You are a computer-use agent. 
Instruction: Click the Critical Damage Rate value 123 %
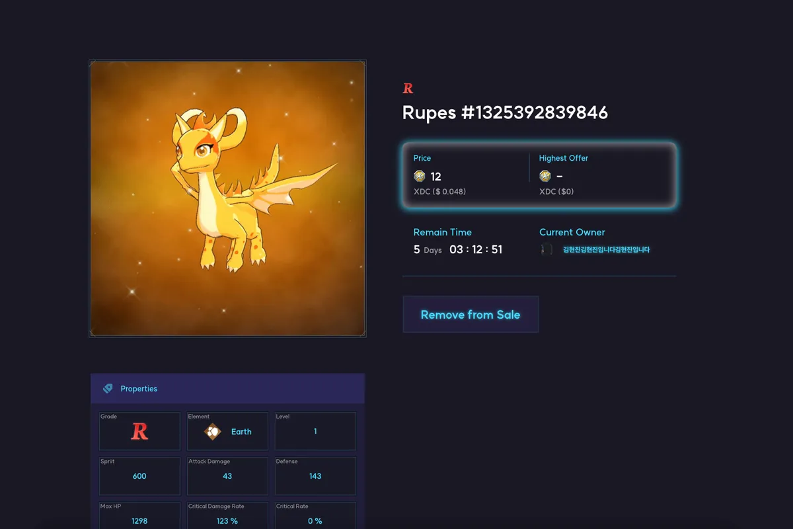[x=227, y=521]
